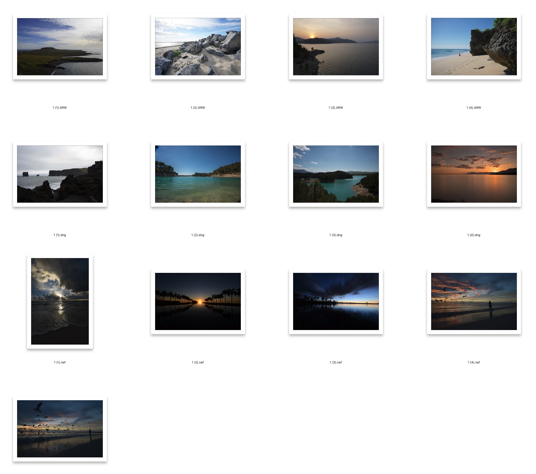Click the file name label 1 (3).dng
This screenshot has width=536, height=474.
coord(336,235)
